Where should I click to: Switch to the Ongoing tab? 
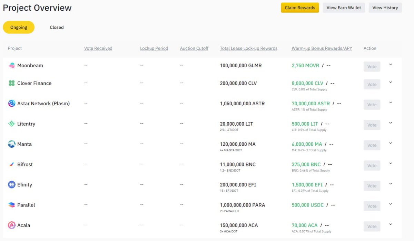19,27
